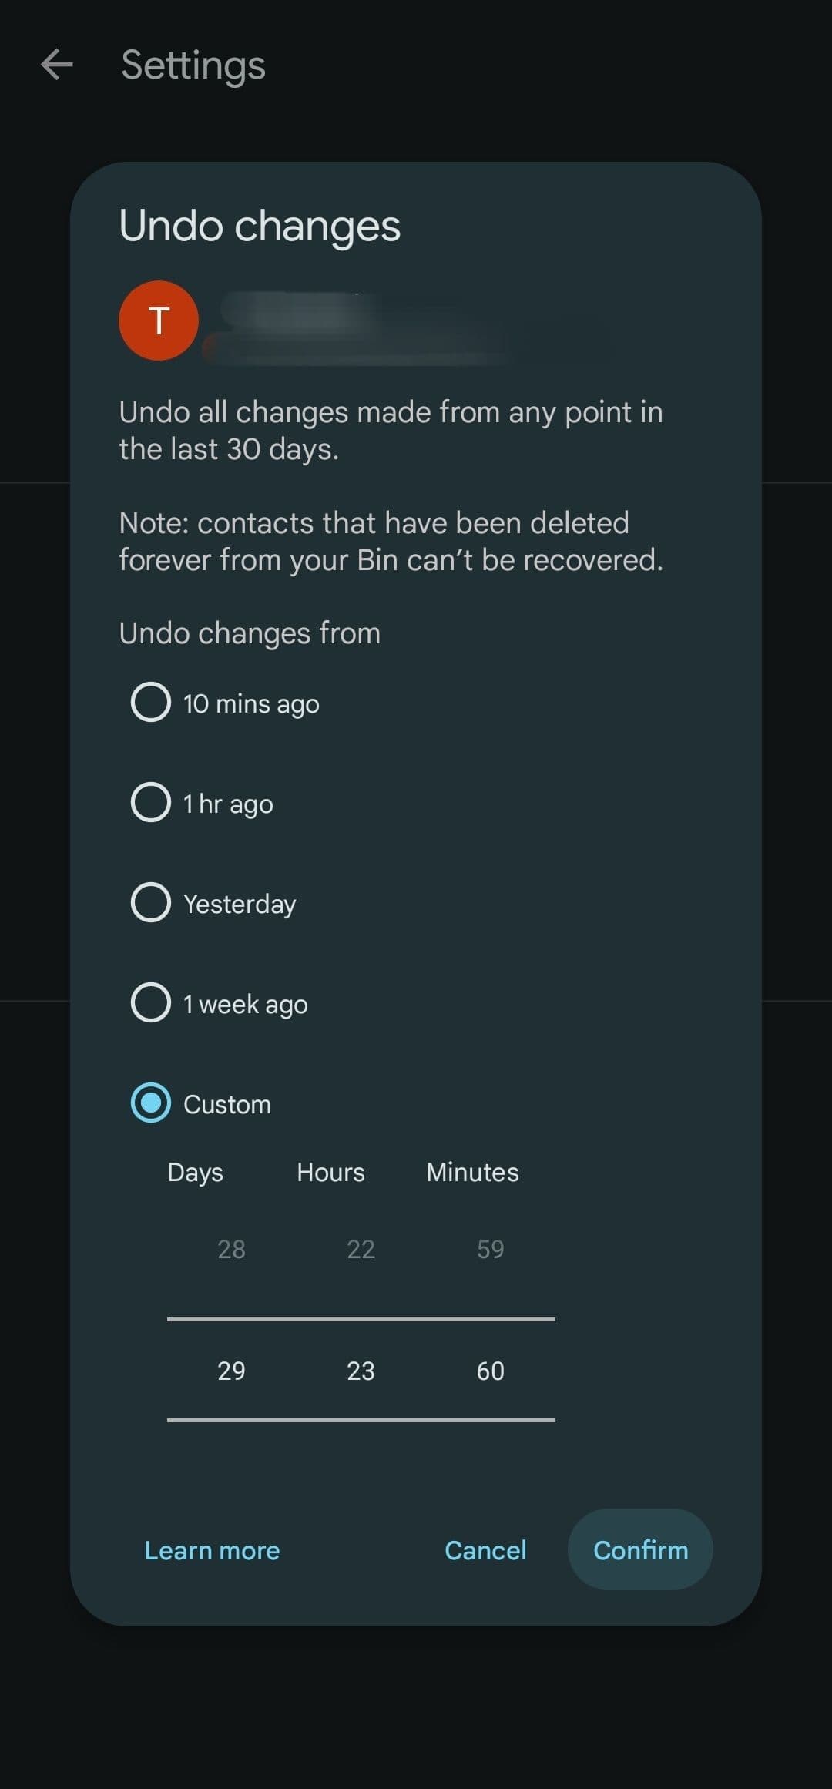Tap Days value 28 in picker

[231, 1249]
